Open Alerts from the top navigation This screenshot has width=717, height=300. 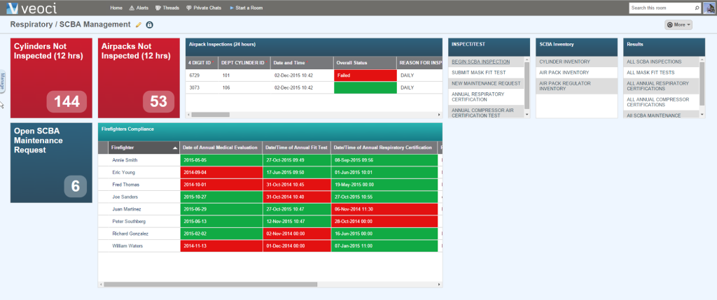tap(139, 8)
